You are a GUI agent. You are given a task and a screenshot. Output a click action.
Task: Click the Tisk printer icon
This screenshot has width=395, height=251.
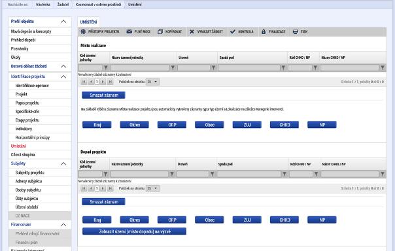tap(296, 31)
